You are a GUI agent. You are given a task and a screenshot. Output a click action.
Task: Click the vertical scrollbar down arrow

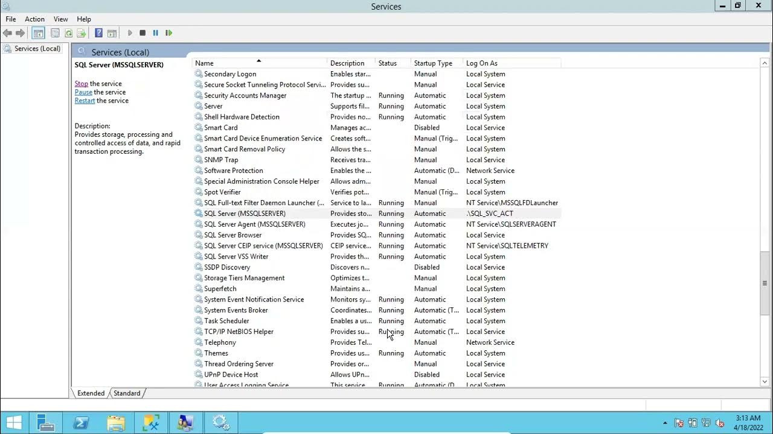(765, 381)
